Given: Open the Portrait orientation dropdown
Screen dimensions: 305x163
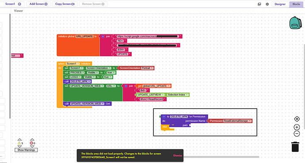Looking at the screenshot, I should (147, 68).
